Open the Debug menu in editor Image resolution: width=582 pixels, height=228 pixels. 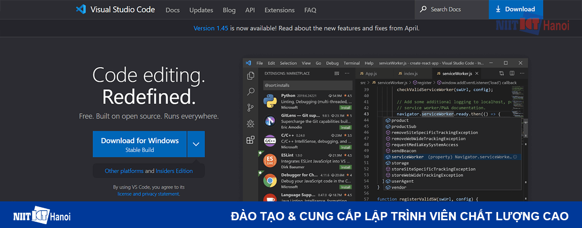click(332, 63)
